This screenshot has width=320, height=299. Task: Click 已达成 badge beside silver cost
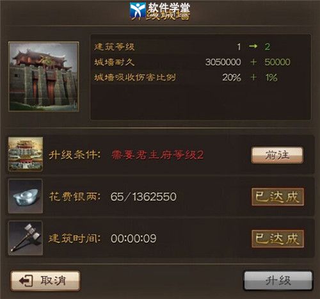click(278, 197)
